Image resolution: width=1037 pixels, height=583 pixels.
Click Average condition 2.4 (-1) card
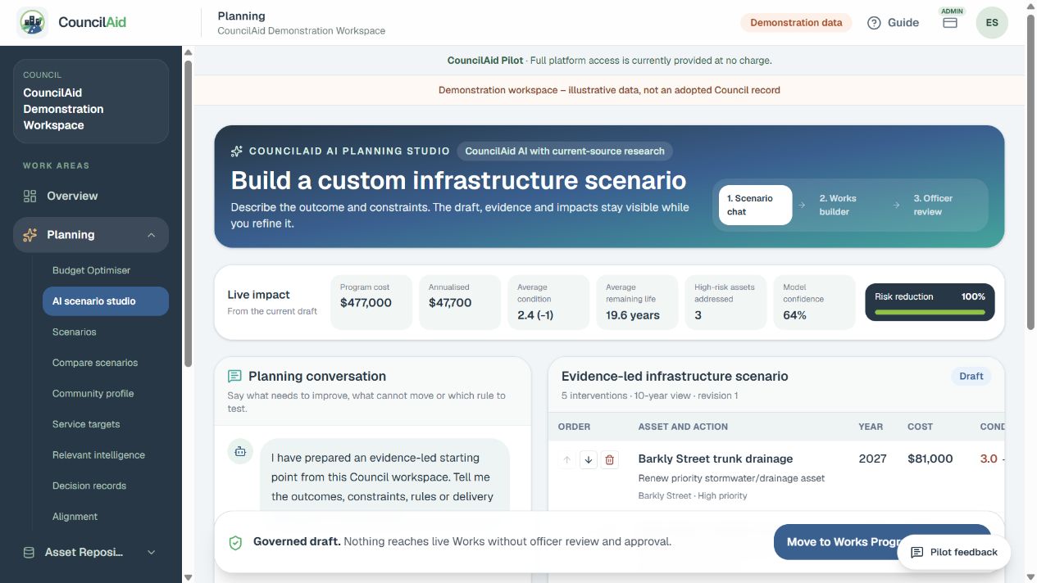[x=548, y=302]
